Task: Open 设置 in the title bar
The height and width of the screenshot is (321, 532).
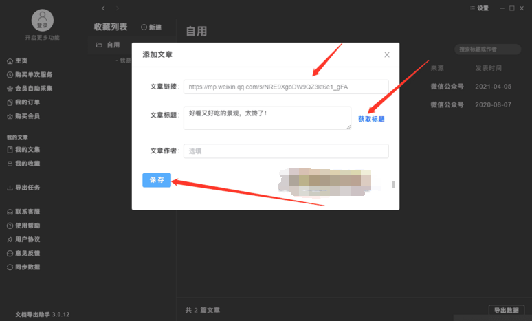Action: [479, 8]
